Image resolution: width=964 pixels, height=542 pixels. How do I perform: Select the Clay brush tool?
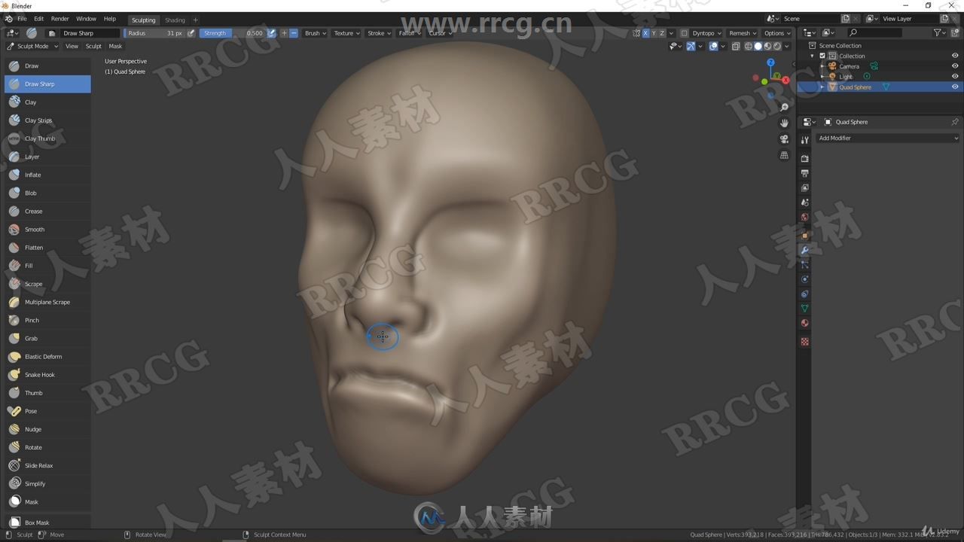pyautogui.click(x=47, y=102)
